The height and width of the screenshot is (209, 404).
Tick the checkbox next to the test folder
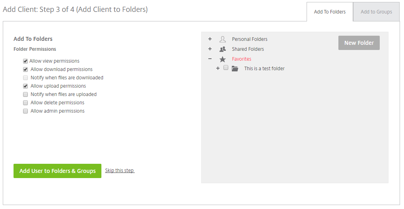pyautogui.click(x=226, y=67)
